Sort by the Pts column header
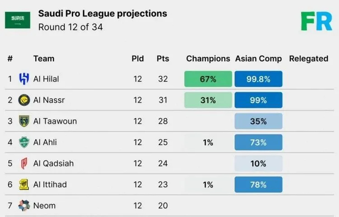339x217 pixels. pos(163,59)
